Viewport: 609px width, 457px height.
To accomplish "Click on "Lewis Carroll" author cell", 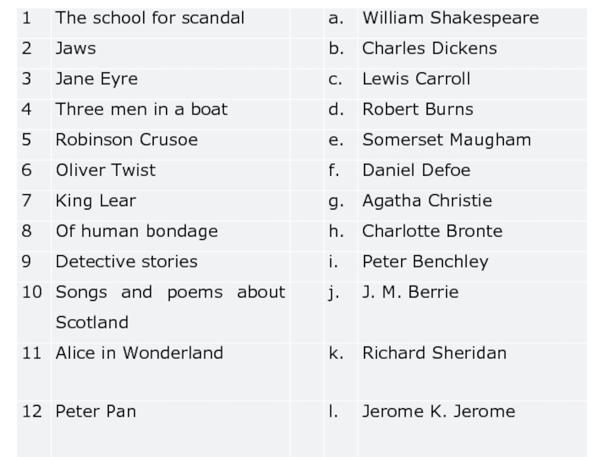I will pyautogui.click(x=416, y=78).
